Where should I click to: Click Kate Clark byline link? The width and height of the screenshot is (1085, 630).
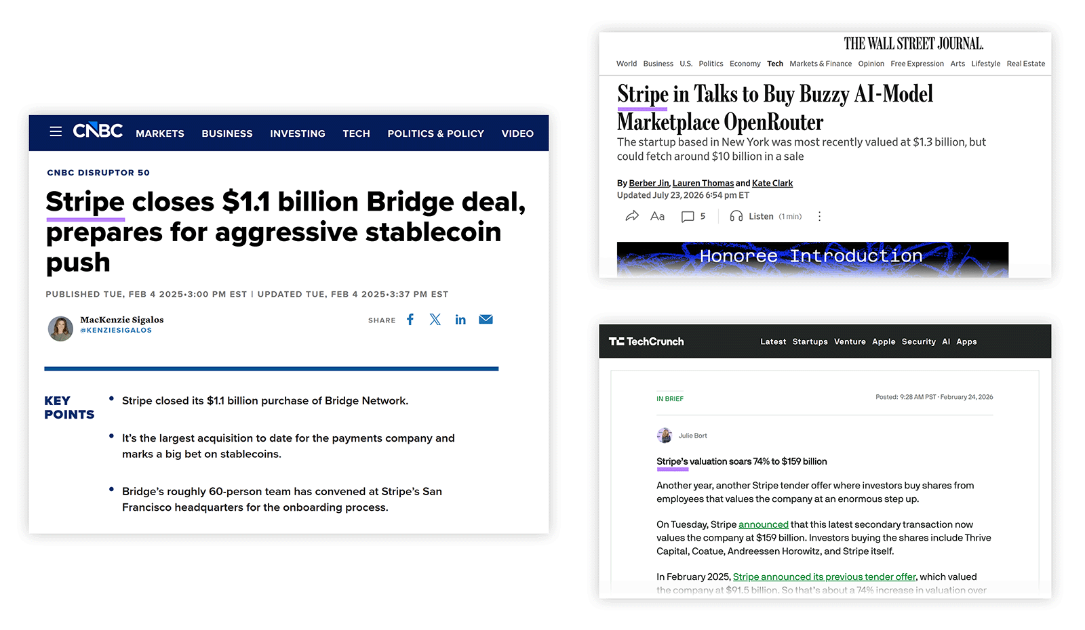pos(772,183)
